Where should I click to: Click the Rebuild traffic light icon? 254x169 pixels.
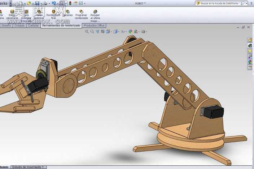point(70,3)
